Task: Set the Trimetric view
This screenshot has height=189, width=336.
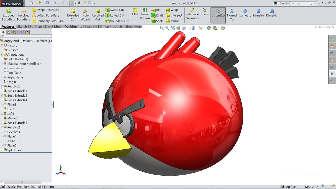Action: pos(259,13)
